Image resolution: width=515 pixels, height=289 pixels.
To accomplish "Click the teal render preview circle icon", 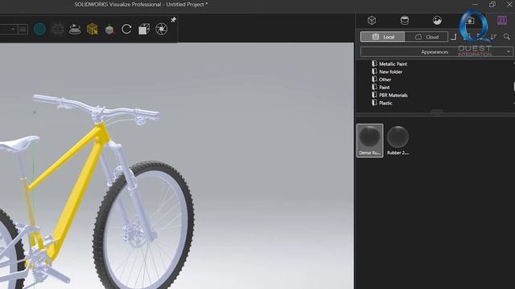I will [x=39, y=29].
